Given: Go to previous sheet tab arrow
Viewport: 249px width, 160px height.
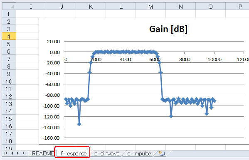Looking at the screenshot, I should (x=12, y=153).
